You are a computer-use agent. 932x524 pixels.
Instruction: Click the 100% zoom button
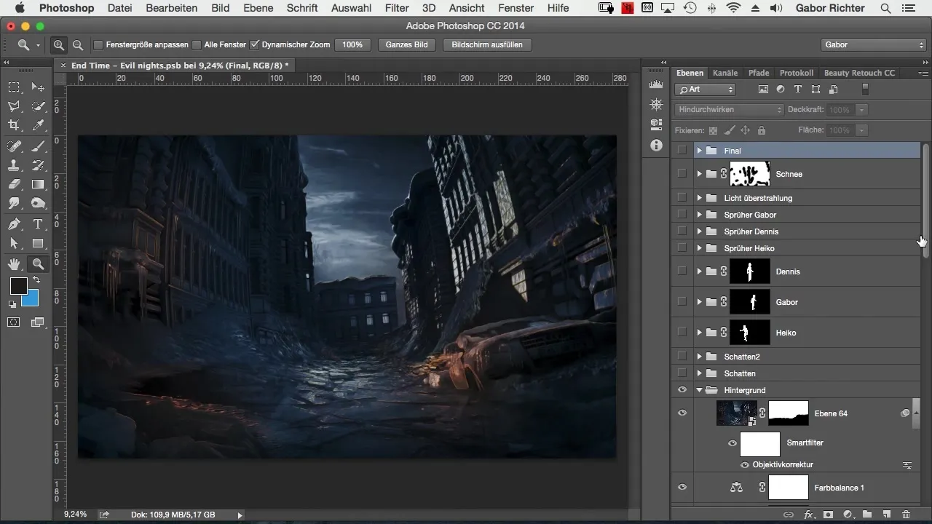pyautogui.click(x=352, y=44)
